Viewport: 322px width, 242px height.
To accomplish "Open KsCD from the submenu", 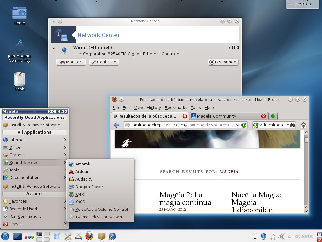I will click(x=100, y=202).
